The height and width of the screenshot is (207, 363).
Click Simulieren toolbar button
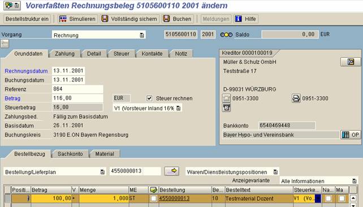click(77, 19)
